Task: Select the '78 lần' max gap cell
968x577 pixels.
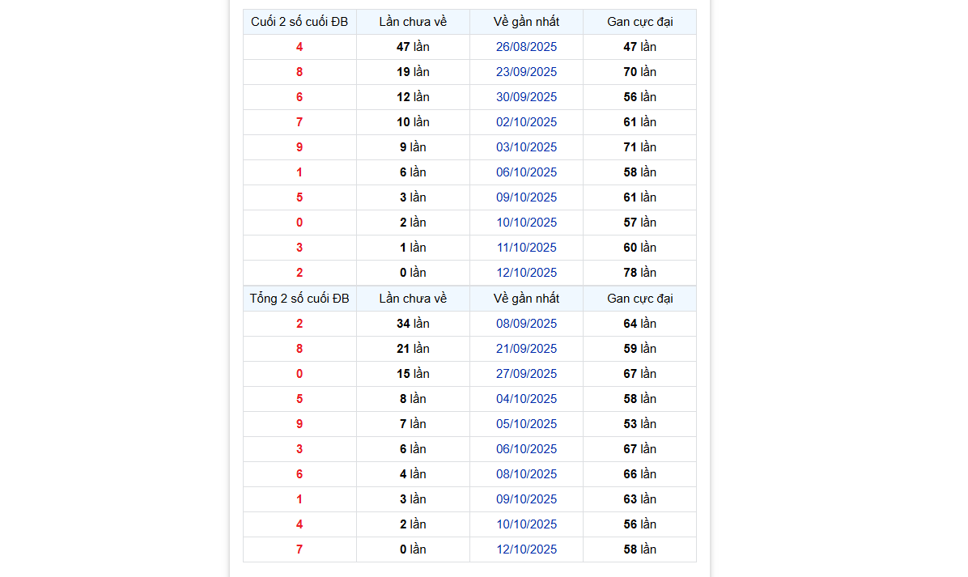Action: pos(639,273)
